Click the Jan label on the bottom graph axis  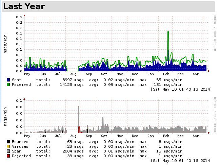click(x=151, y=136)
